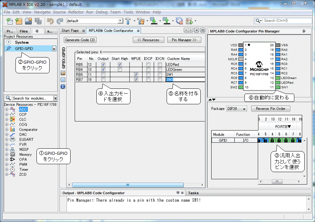Click Make and Program Device icon
Viewport: 315px width, 222px height.
click(x=154, y=21)
